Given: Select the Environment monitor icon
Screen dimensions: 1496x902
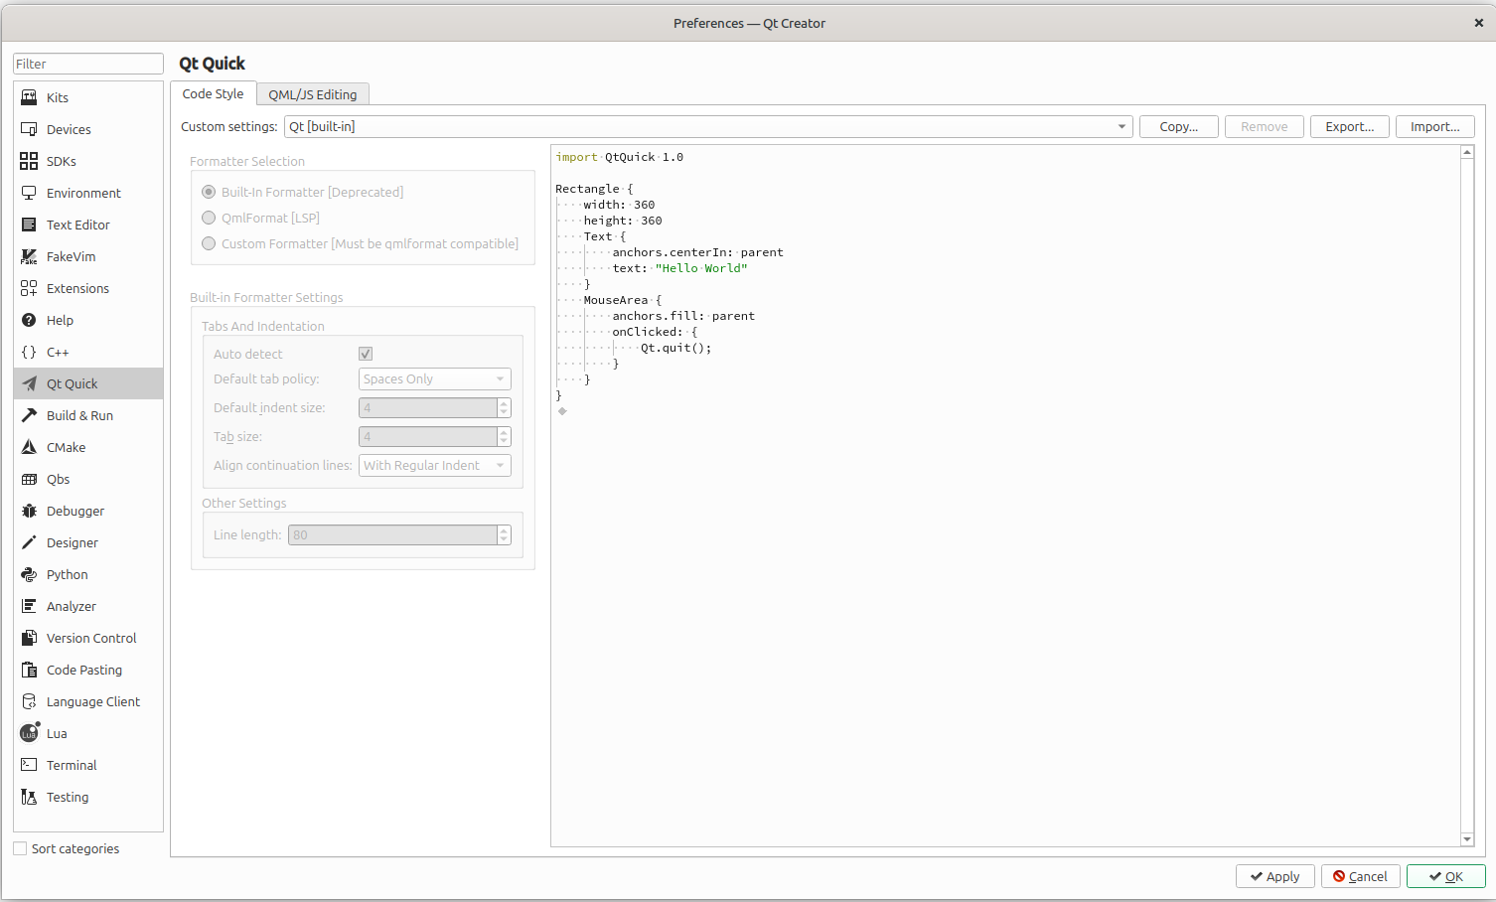Looking at the screenshot, I should [x=29, y=193].
